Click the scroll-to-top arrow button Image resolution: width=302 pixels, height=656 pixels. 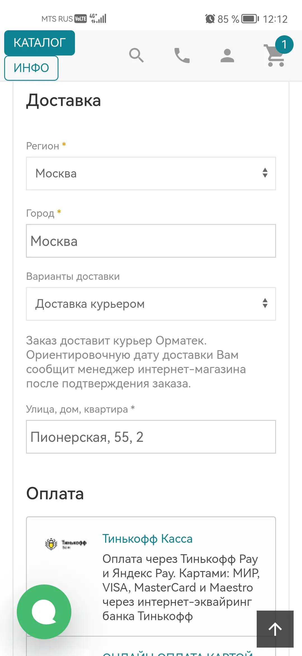tap(275, 629)
